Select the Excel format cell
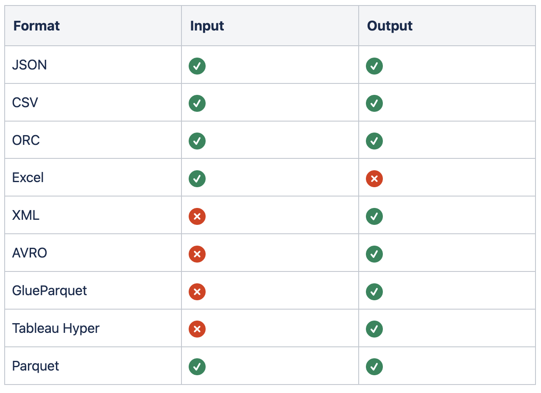 tap(93, 177)
